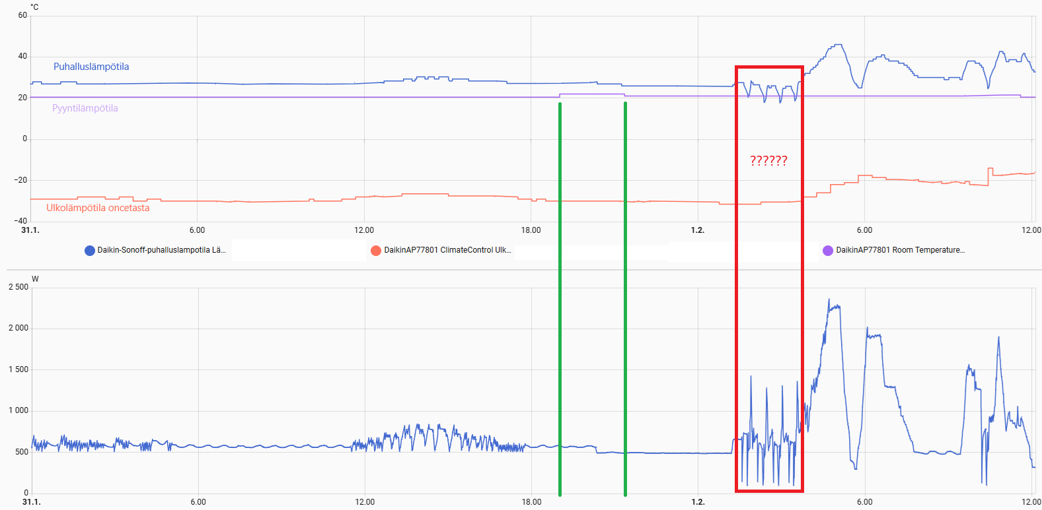Click the Ulkolämpötila oncetasta annotation
The height and width of the screenshot is (510, 1042).
(98, 208)
